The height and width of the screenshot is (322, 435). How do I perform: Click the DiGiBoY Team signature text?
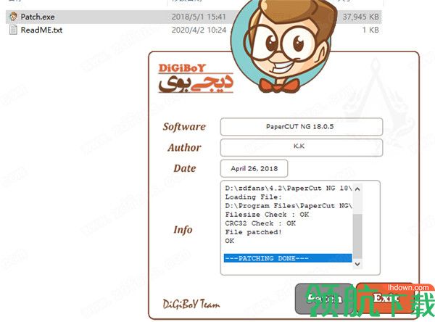(191, 304)
